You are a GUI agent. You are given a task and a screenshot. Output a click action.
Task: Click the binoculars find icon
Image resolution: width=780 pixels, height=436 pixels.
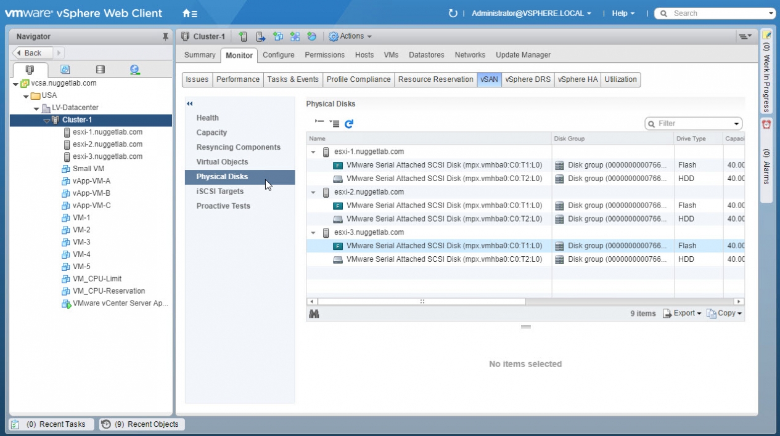tap(314, 313)
